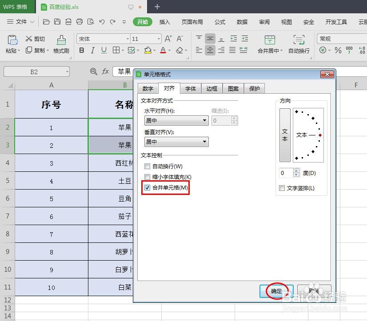Open the font size dropdown showing 11
Image resolution: width=367 pixels, height=321 pixels.
(159, 39)
